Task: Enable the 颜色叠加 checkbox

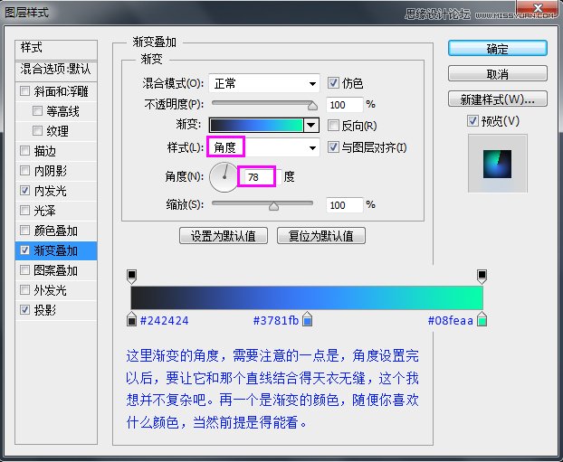Action: tap(24, 230)
